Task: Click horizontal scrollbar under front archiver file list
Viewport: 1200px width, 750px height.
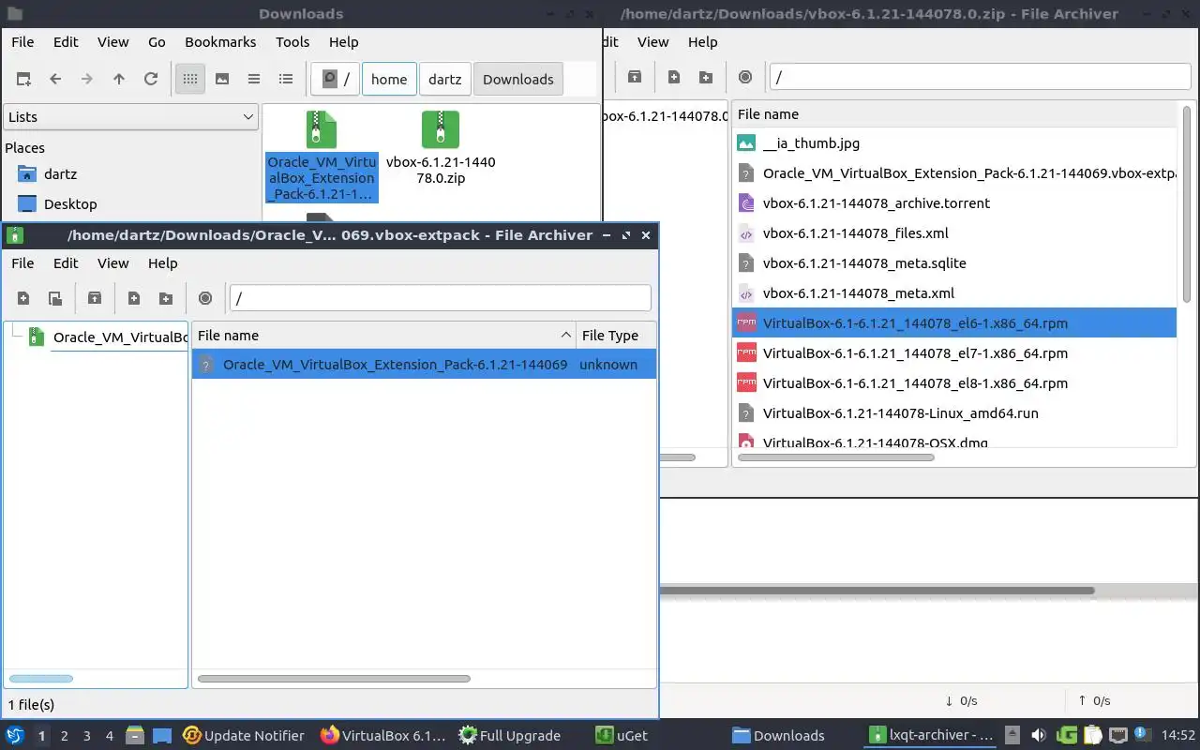Action: coord(334,679)
